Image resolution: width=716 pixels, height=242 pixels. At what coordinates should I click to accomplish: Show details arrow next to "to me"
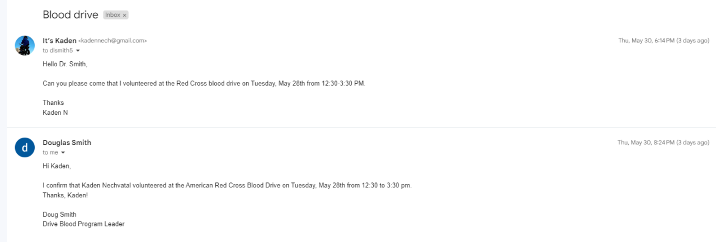tap(63, 153)
